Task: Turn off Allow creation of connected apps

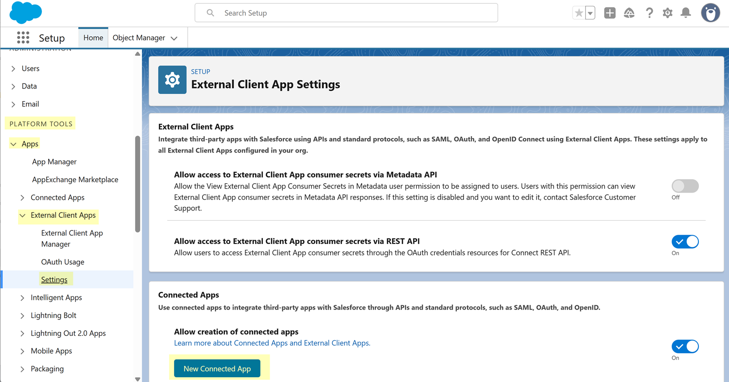Action: pos(685,347)
